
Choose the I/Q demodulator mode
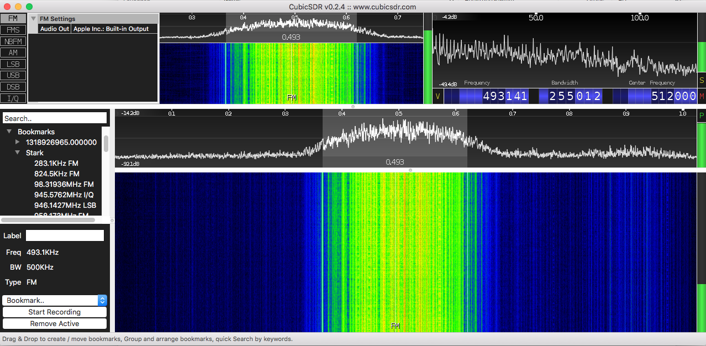[13, 98]
